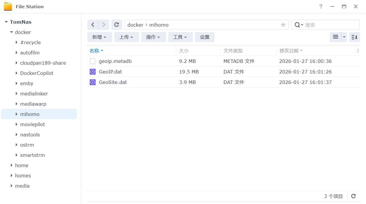Click the 设置 button
This screenshot has height=204, width=366.
205,37
